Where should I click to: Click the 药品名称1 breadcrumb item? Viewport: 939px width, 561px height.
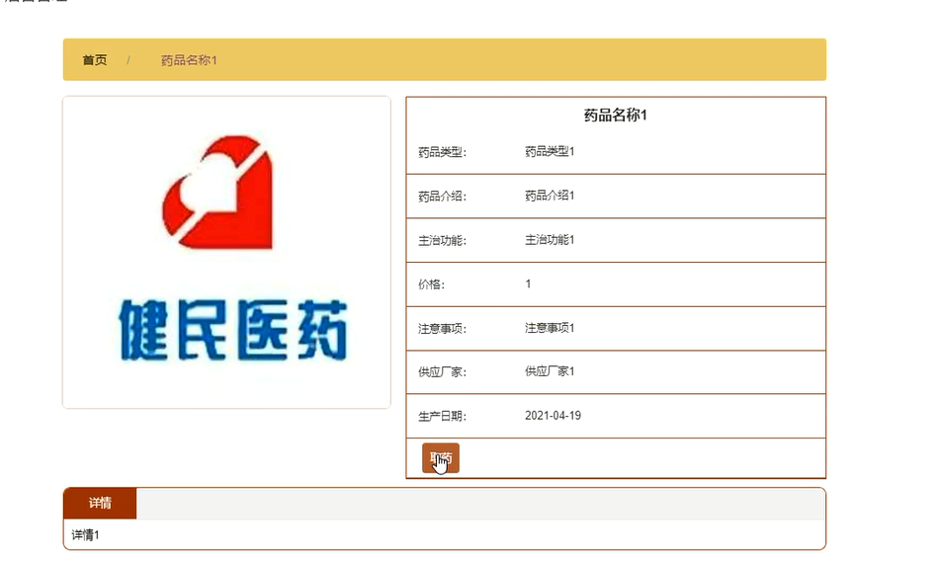(189, 60)
